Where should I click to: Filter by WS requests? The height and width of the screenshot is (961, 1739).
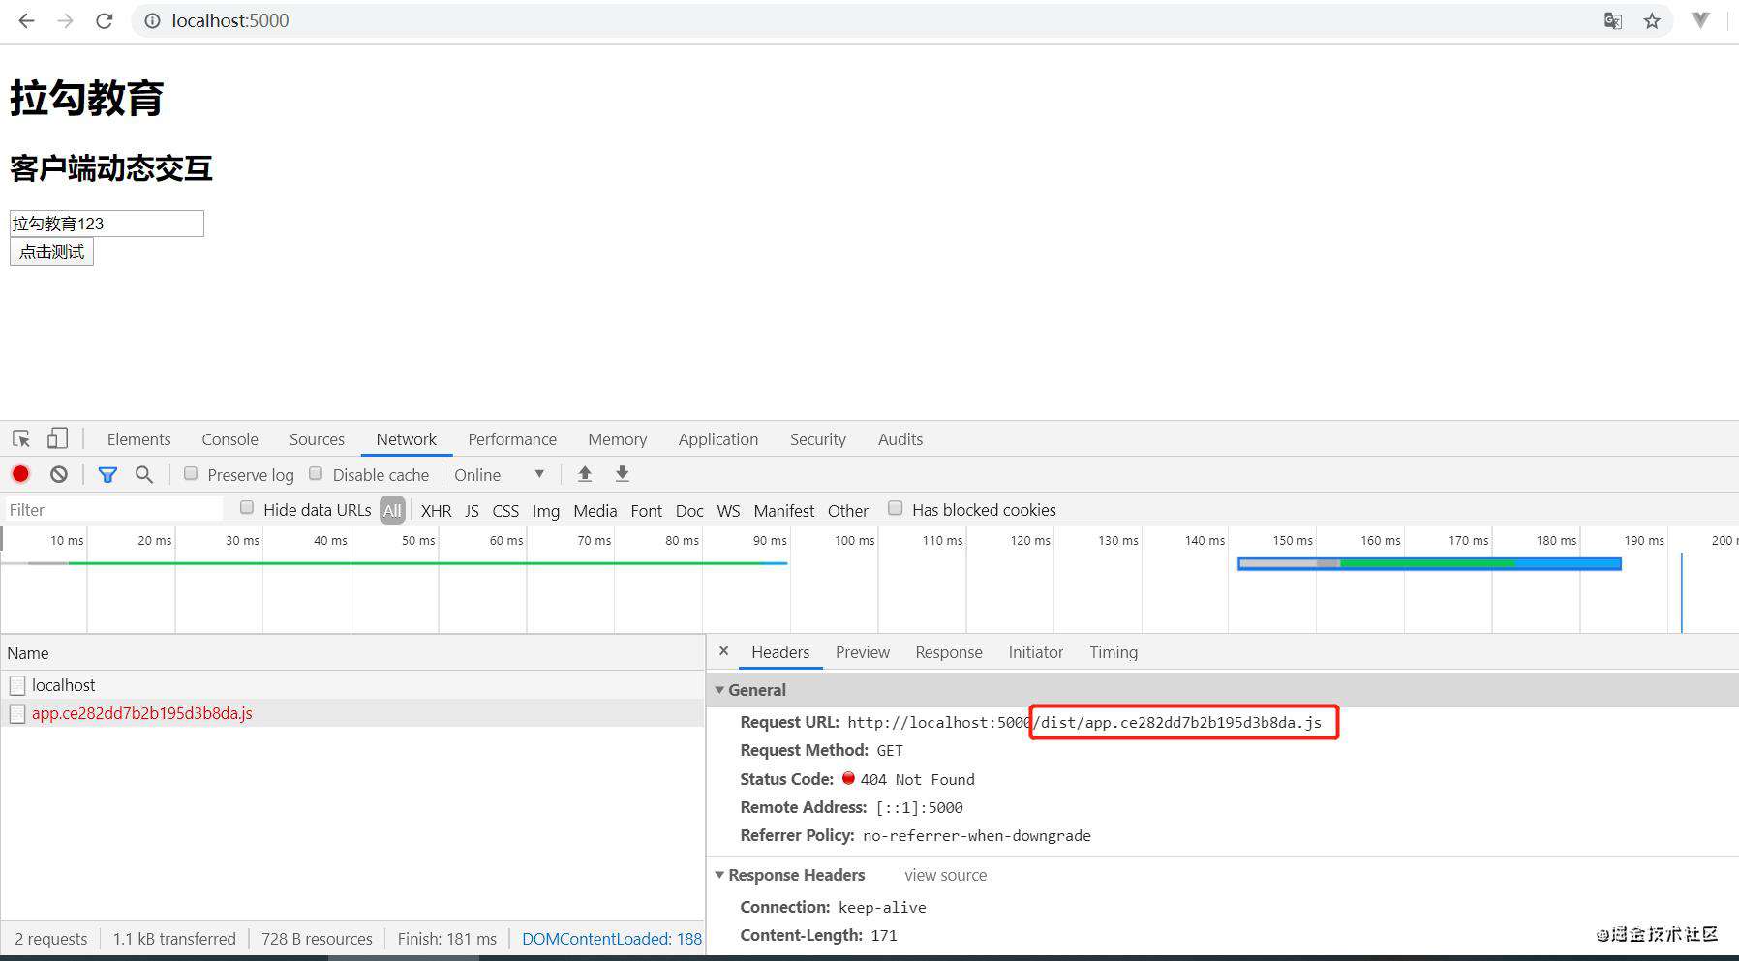click(x=728, y=510)
